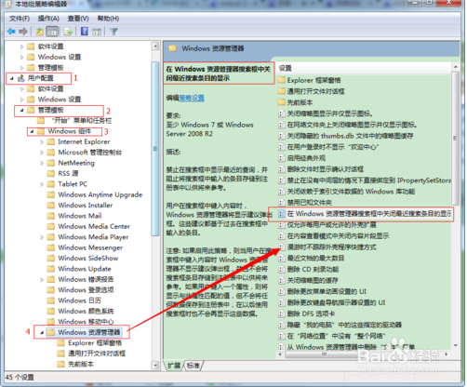Open the 策略设置 edit link

[x=192, y=98]
